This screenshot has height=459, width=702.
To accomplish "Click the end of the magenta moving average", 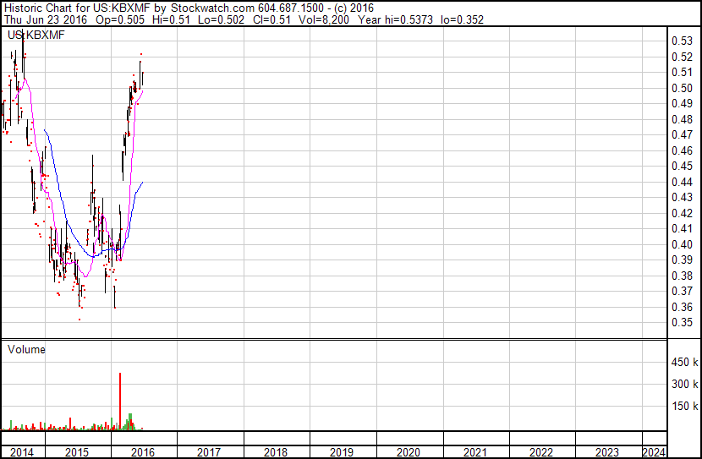I will tap(142, 90).
